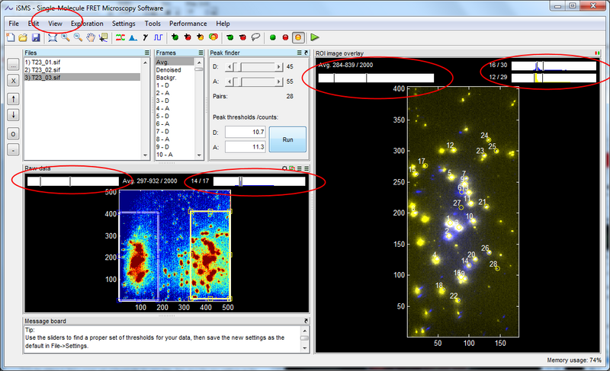The width and height of the screenshot is (610, 371).
Task: Toggle the highlighted orange circle toolbar button
Action: coord(298,37)
